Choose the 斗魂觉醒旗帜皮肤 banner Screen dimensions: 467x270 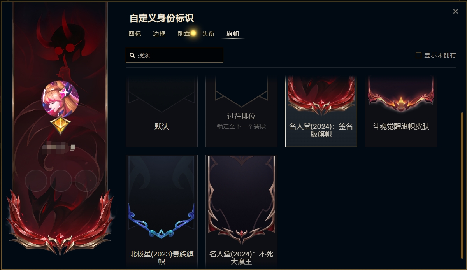tap(401, 111)
